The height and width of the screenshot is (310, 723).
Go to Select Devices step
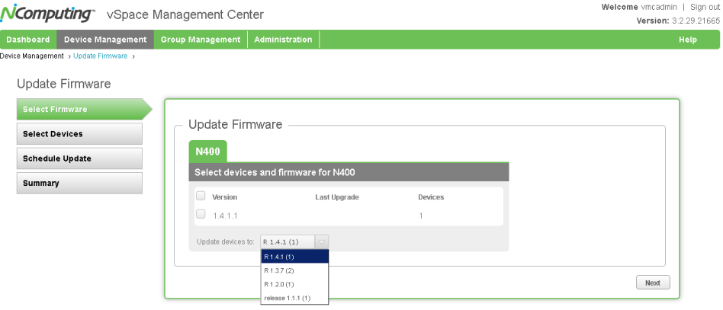(79, 133)
